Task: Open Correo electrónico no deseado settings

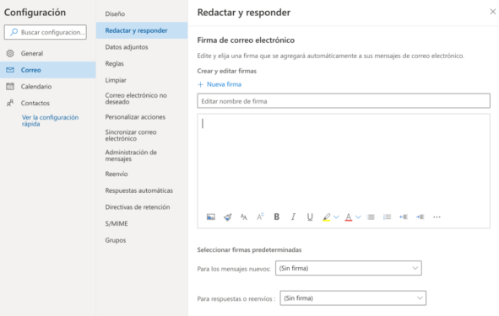Action: [142, 99]
